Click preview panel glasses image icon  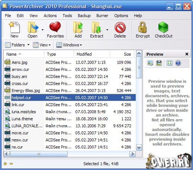(x=159, y=63)
